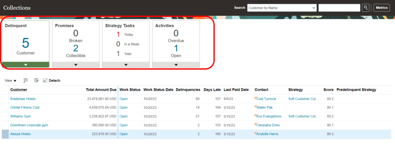Screen dimensions: 395x156
Task: Click flag icon beside Codi Turnock
Action: tap(256, 98)
